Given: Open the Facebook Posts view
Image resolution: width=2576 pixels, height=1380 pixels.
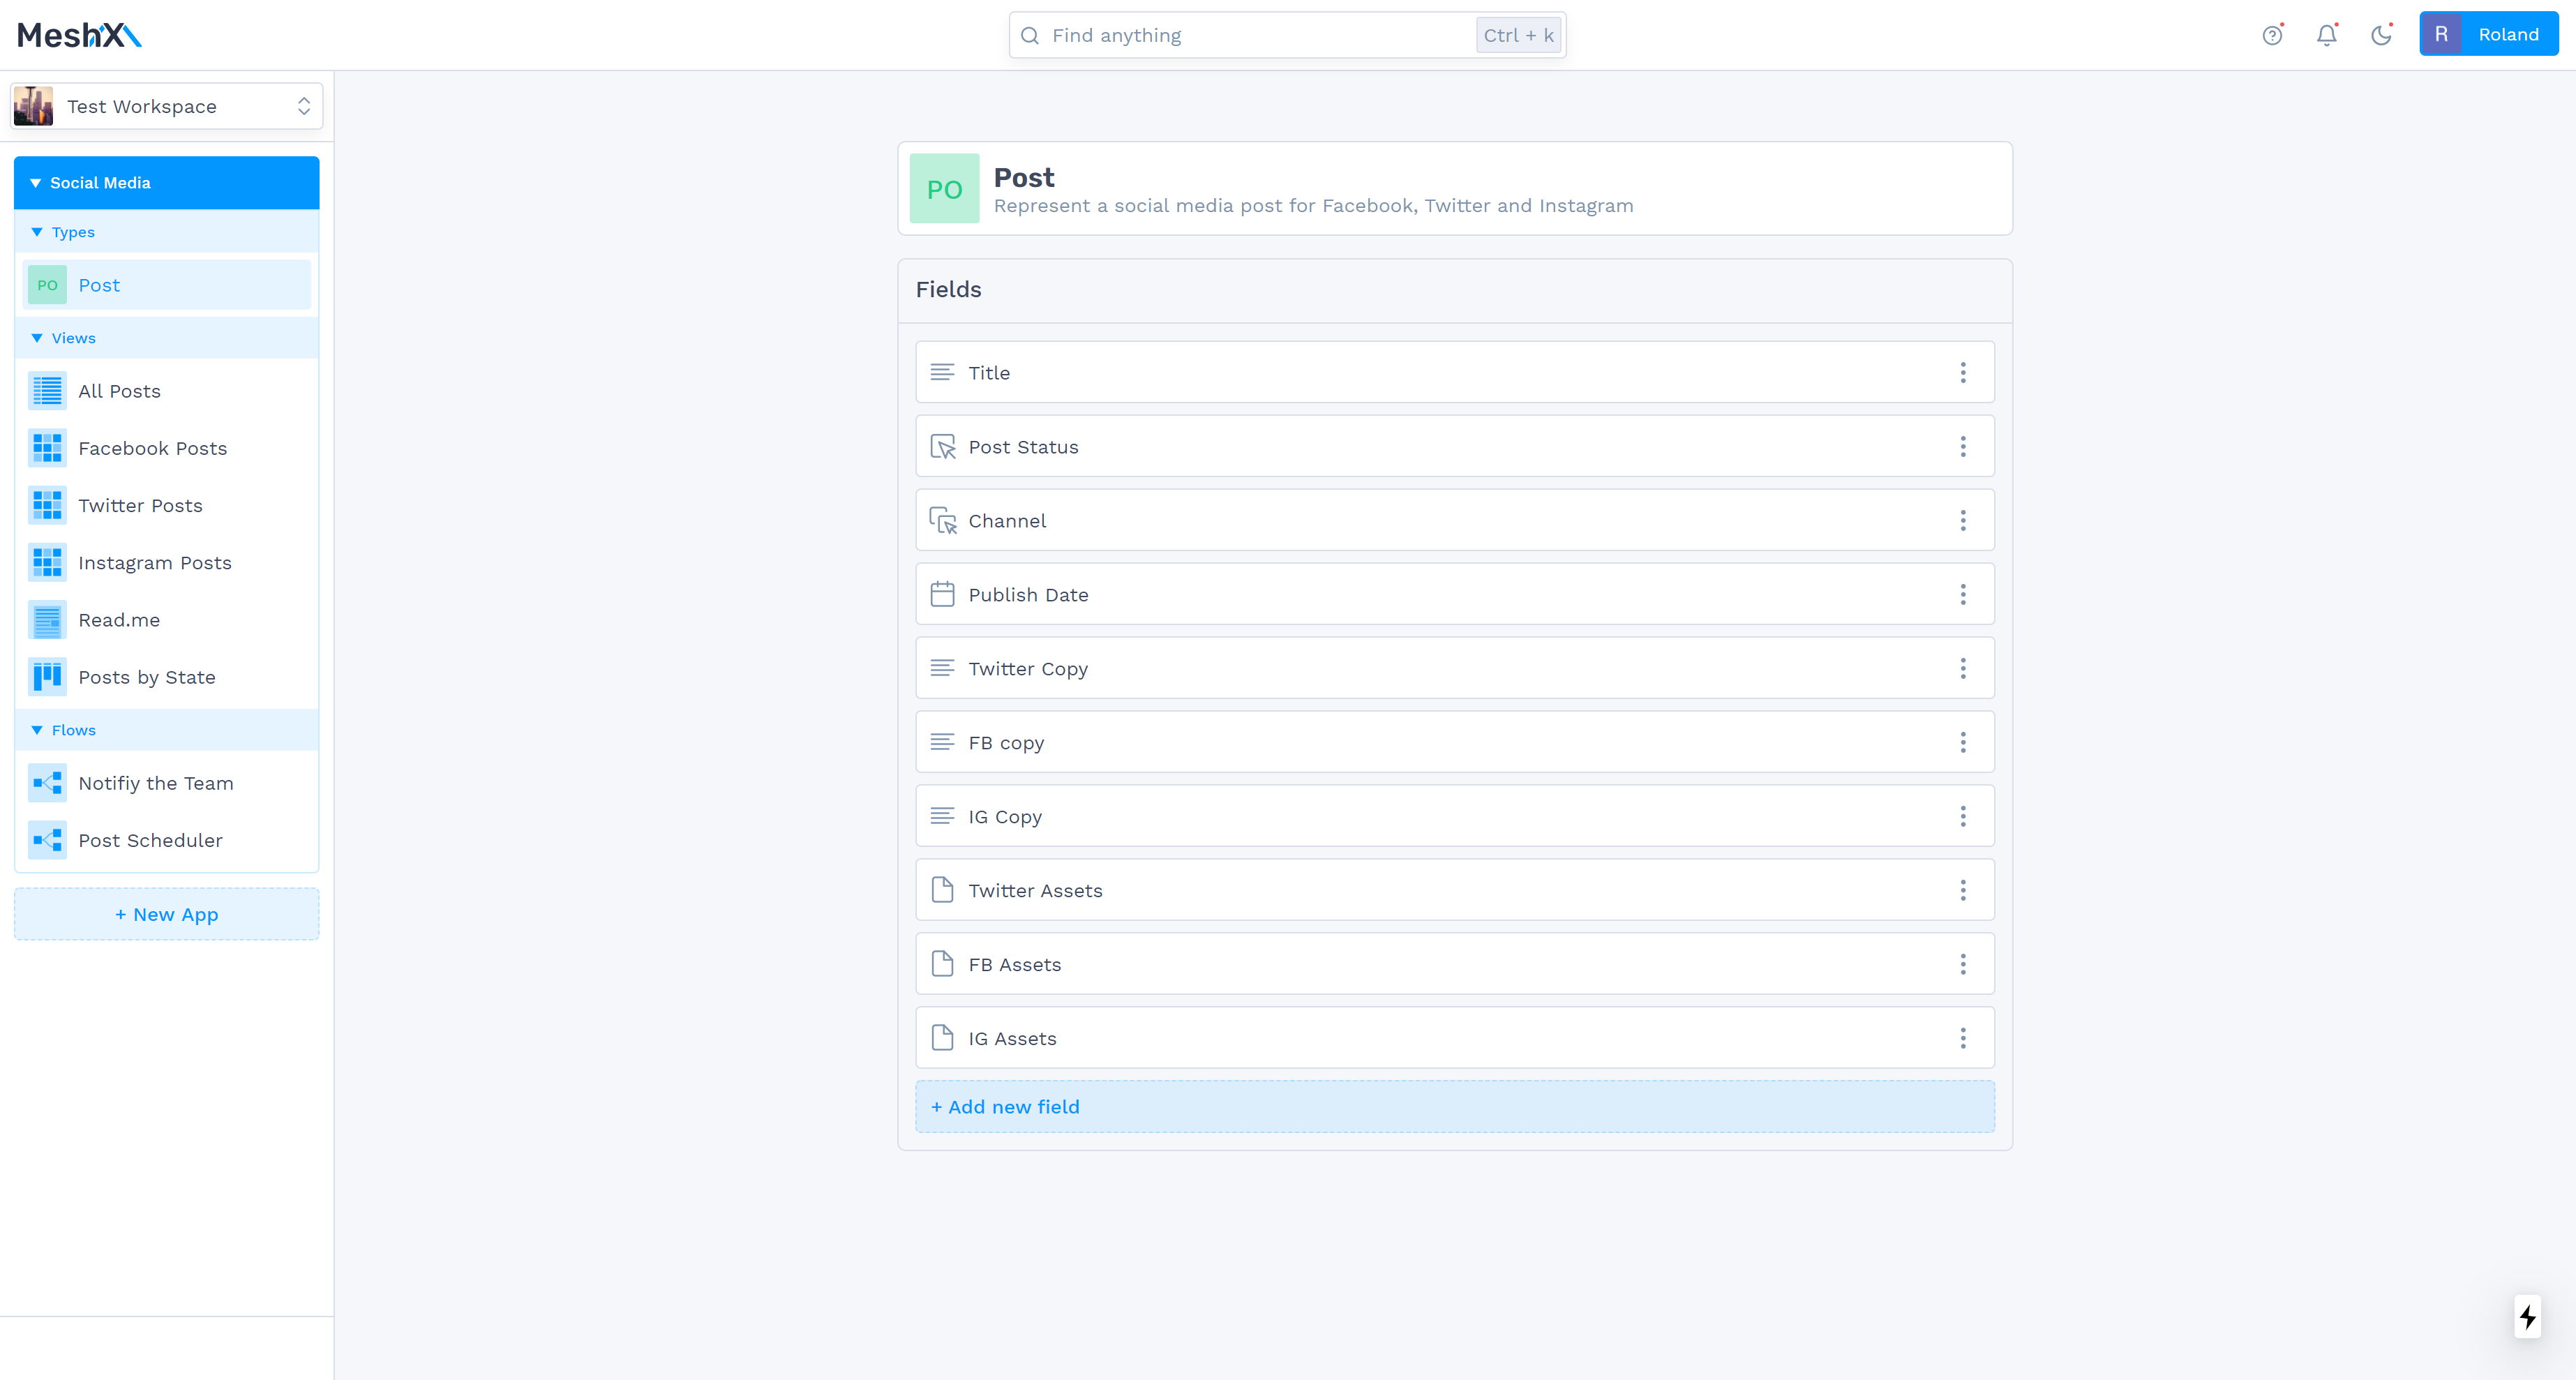Looking at the screenshot, I should (152, 449).
